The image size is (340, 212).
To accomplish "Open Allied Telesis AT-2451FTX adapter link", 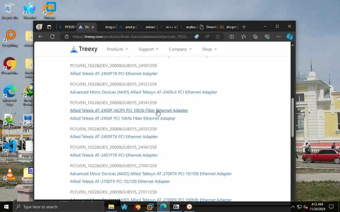I will 114,155.
